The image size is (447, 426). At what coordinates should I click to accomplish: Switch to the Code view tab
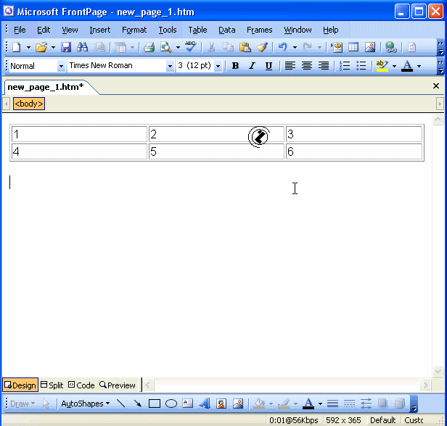click(x=81, y=385)
